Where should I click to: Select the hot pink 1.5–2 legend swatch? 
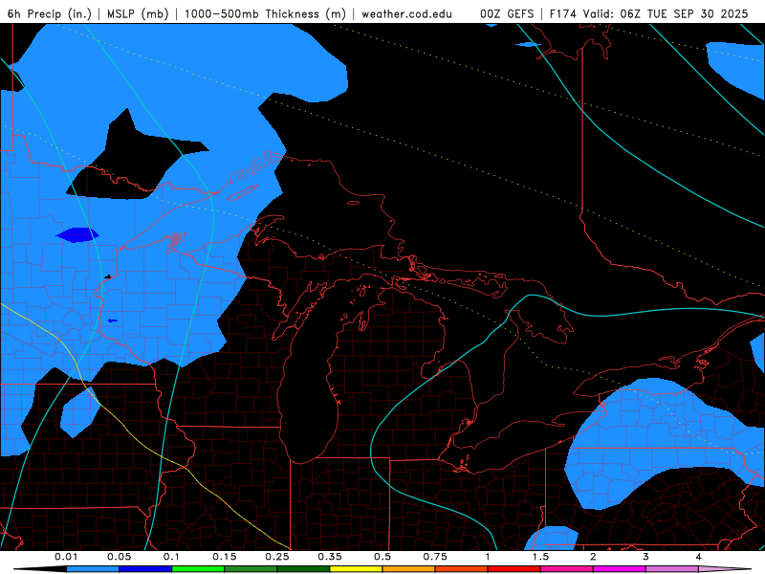(567, 569)
